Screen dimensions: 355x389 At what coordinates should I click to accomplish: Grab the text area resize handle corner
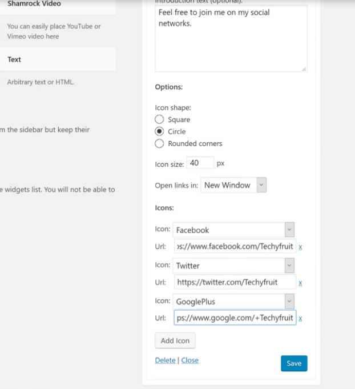coord(304,69)
